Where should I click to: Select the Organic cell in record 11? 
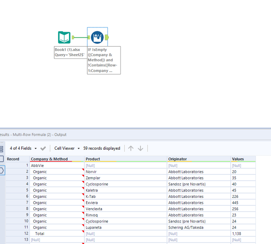[57, 227]
